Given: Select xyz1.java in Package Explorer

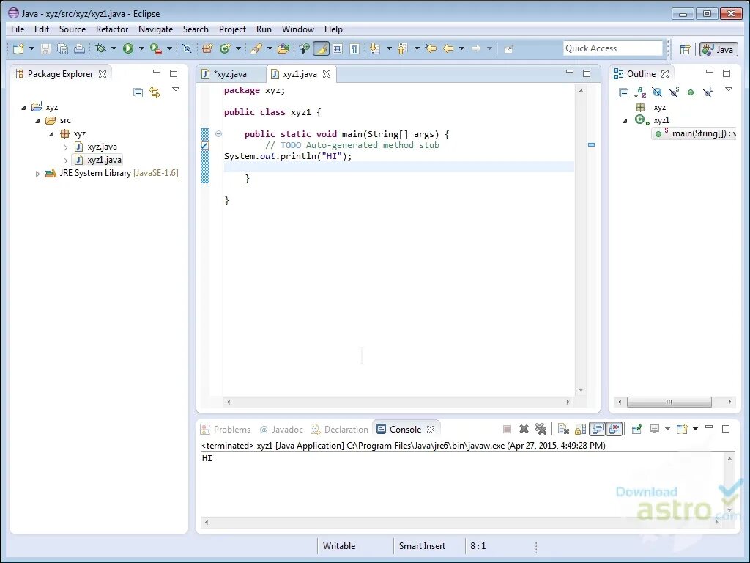Looking at the screenshot, I should (104, 160).
